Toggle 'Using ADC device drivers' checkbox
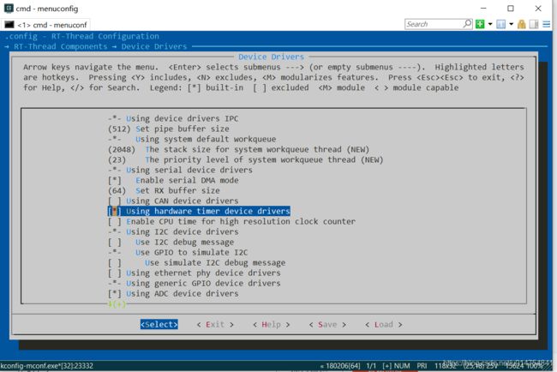 [x=114, y=293]
